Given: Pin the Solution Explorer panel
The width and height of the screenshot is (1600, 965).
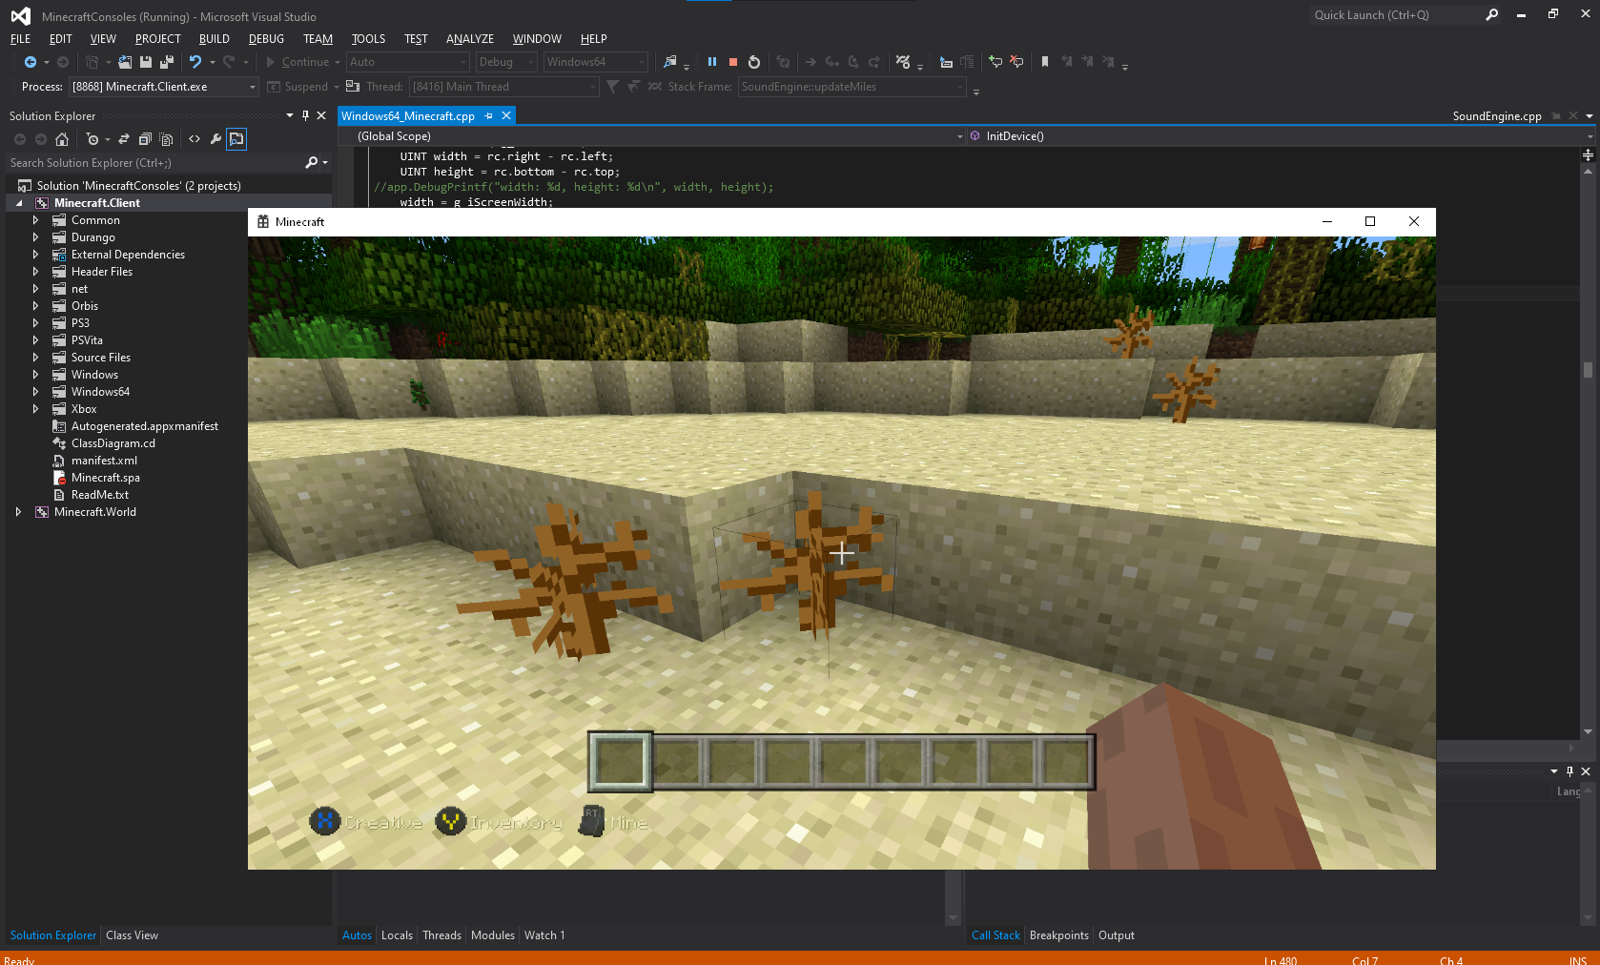Looking at the screenshot, I should tap(305, 115).
